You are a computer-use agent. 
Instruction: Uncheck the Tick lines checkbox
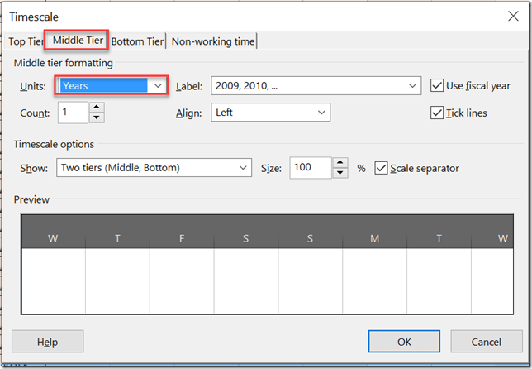(x=438, y=113)
